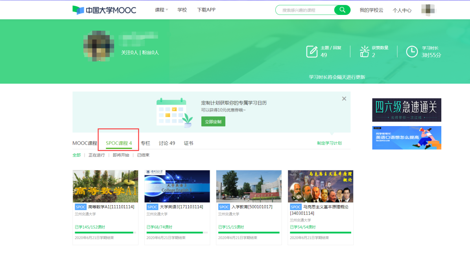Screen dimensions: 470x275
Task: Expand the 课程 dropdown menu
Action: 161,10
